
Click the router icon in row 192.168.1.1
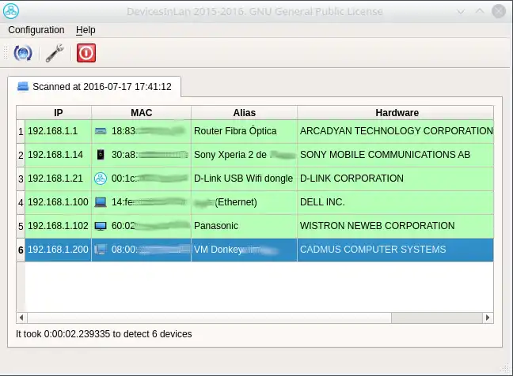pyautogui.click(x=101, y=131)
